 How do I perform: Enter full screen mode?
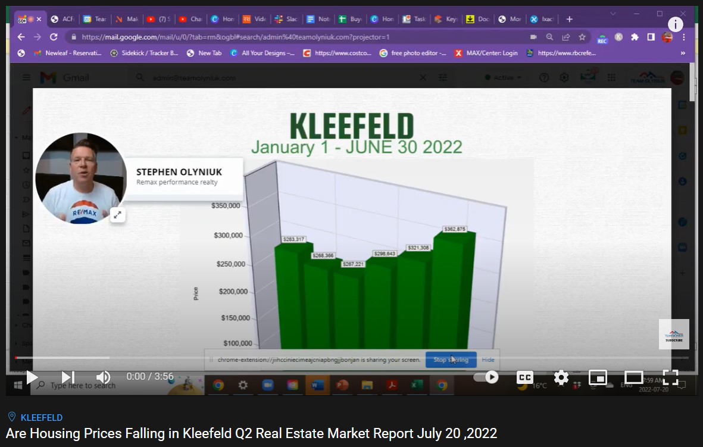click(670, 377)
